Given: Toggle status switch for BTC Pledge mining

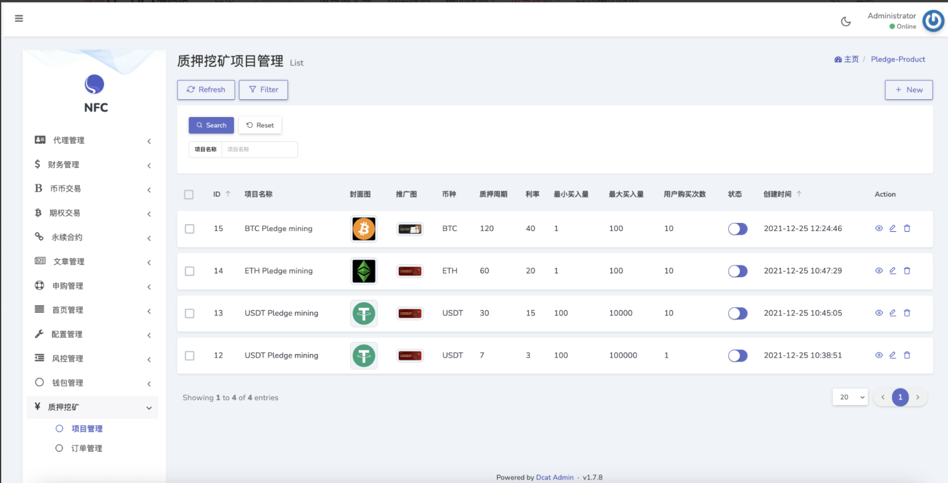Looking at the screenshot, I should (x=738, y=229).
